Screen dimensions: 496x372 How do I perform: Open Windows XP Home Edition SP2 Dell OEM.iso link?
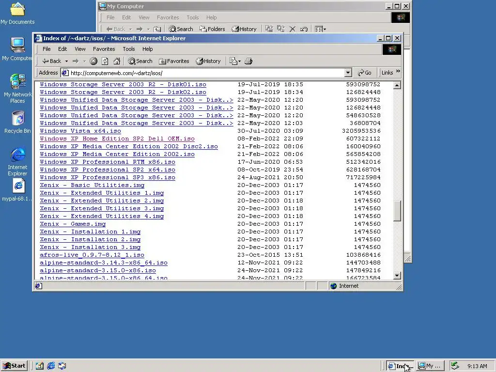pos(117,139)
